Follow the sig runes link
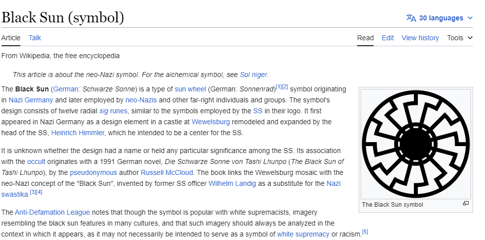The image size is (485, 240). [x=113, y=111]
